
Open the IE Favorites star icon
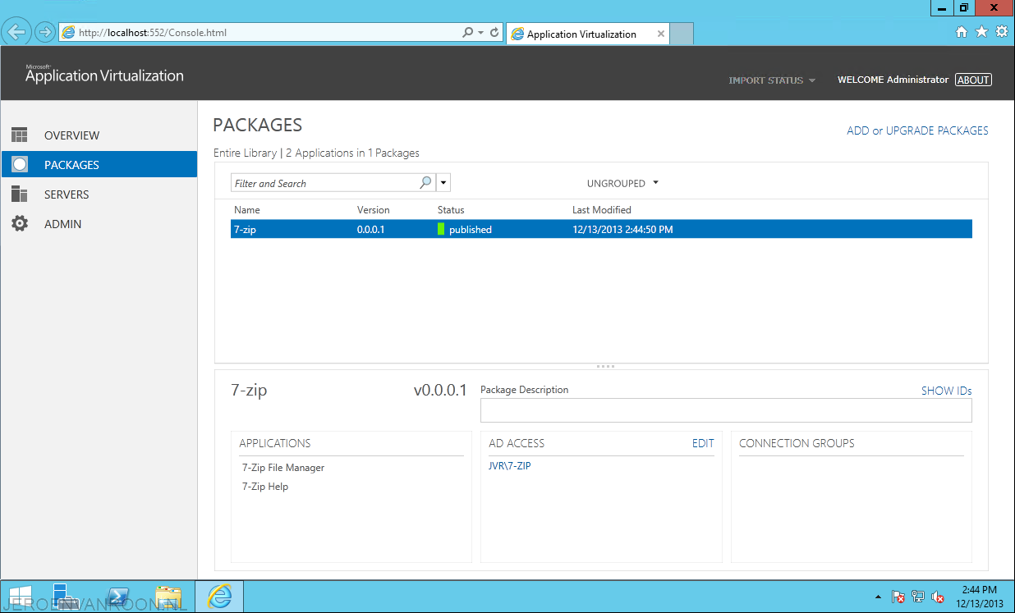pyautogui.click(x=981, y=32)
